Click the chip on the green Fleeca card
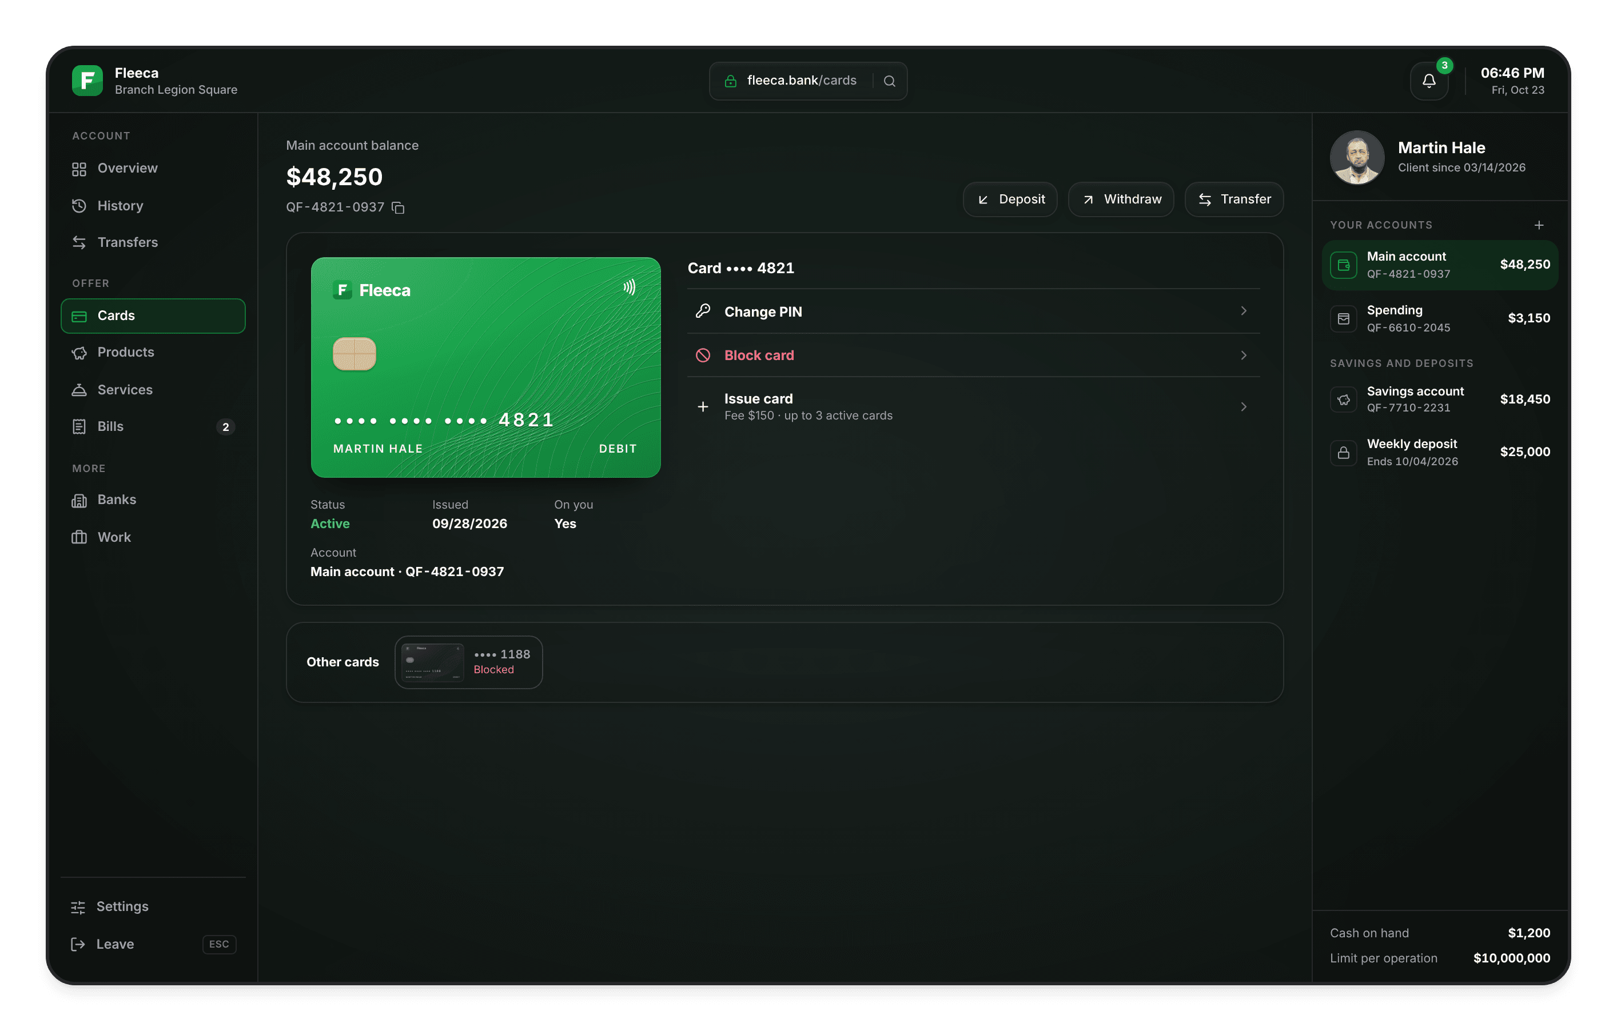 point(354,354)
